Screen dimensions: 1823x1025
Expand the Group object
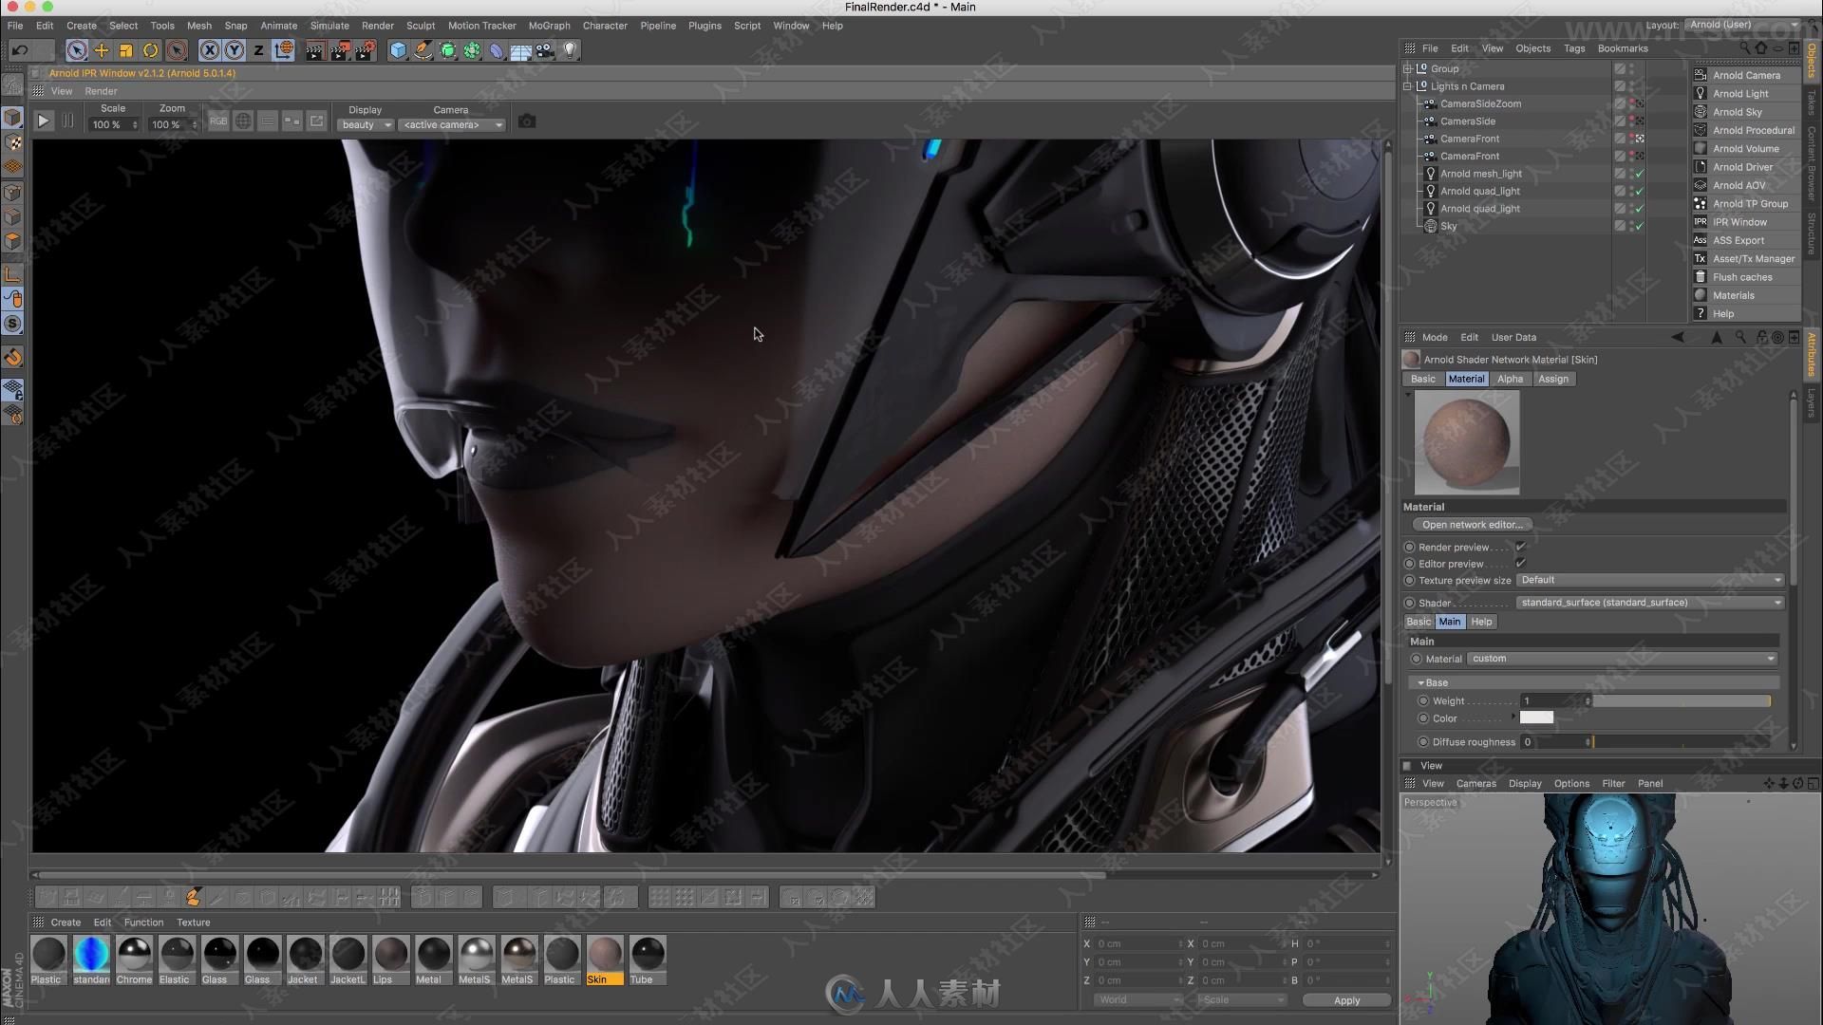[x=1408, y=68]
